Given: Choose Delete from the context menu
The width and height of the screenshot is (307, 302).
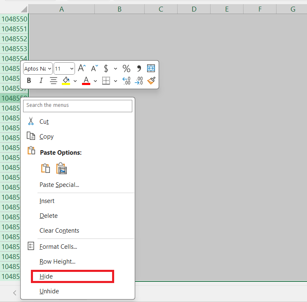Looking at the screenshot, I should click(77, 216).
